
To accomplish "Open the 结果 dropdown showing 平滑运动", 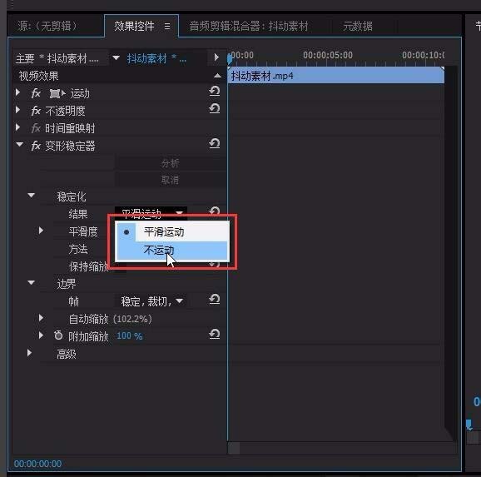I will coord(151,213).
